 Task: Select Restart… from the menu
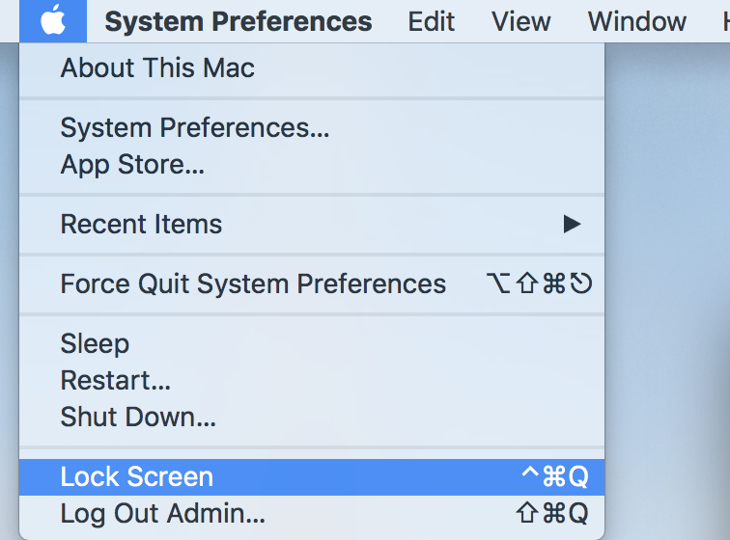[x=312, y=380]
